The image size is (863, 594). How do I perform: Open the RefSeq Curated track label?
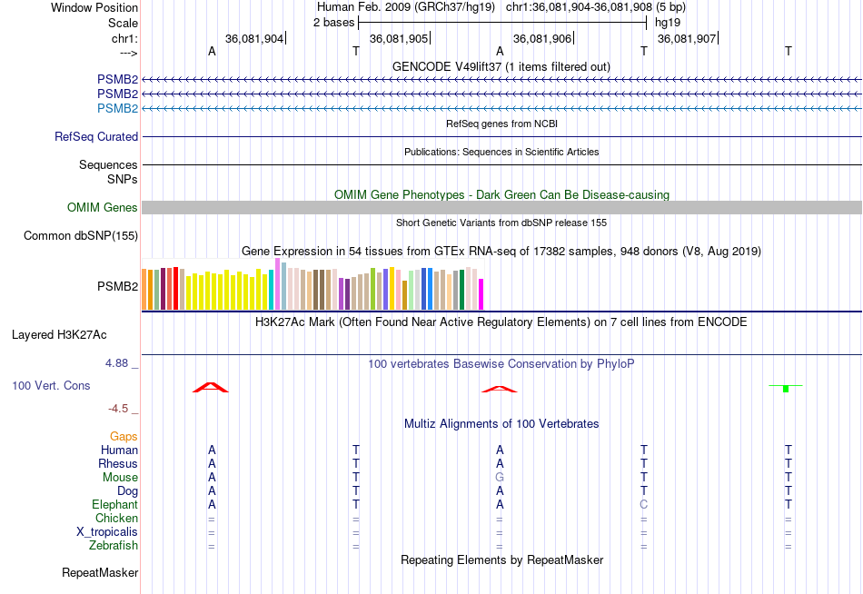[96, 136]
